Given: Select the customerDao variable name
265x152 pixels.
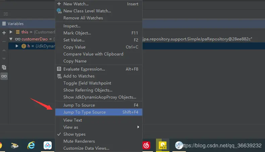Looking at the screenshot, I should click(35, 39).
